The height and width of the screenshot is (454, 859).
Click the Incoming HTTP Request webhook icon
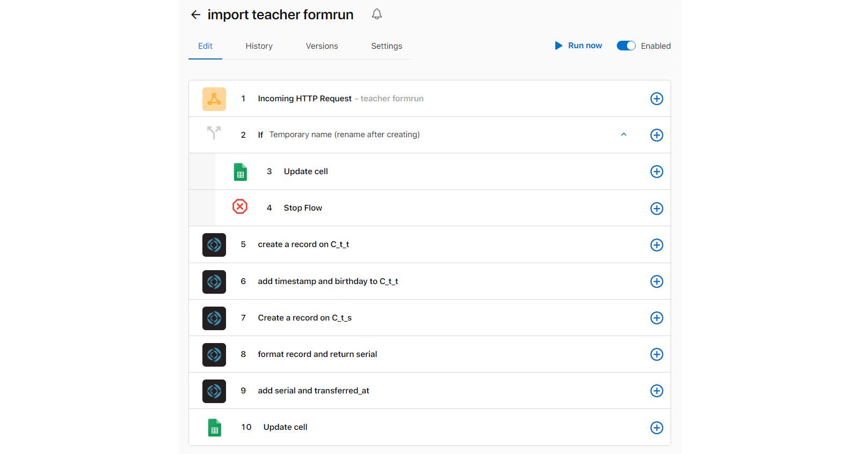214,99
